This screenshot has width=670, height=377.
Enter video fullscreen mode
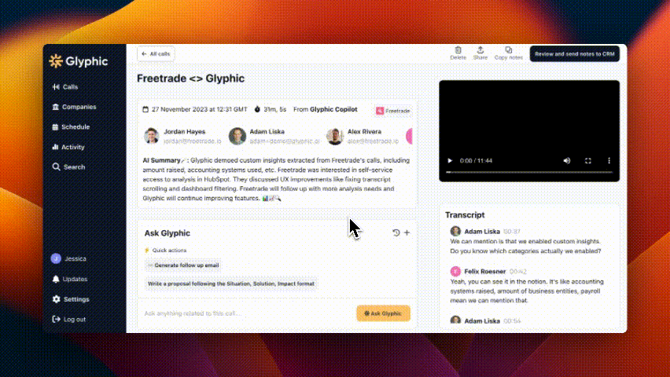click(588, 160)
